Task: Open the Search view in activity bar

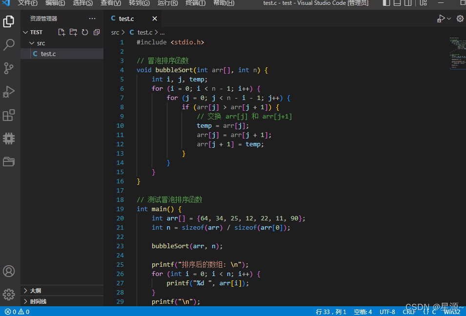Action: [9, 44]
